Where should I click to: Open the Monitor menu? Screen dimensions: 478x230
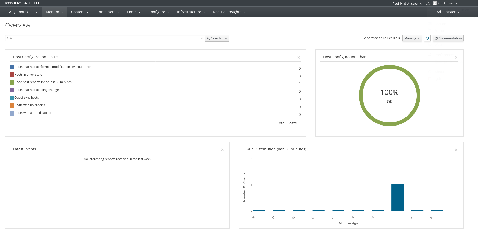(x=54, y=12)
